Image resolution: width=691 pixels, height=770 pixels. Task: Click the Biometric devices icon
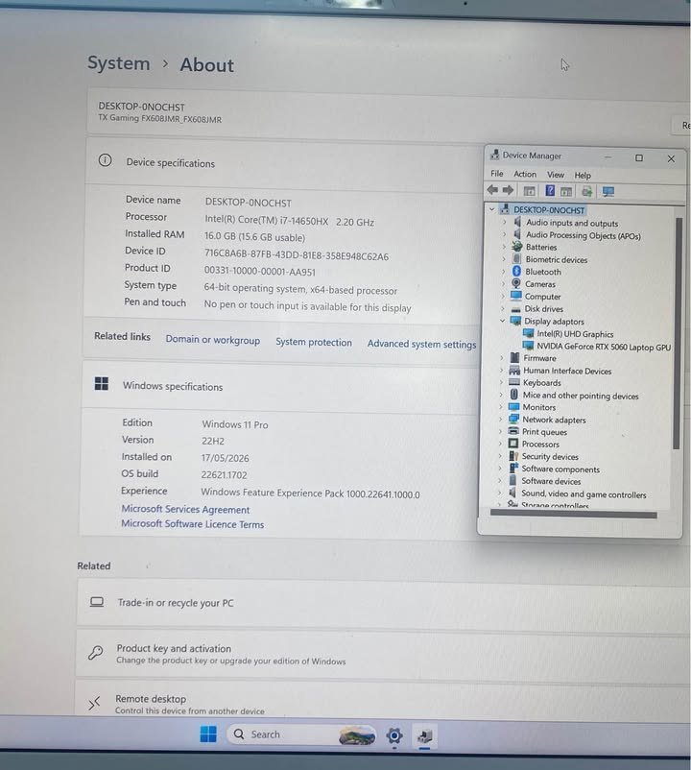click(x=516, y=259)
